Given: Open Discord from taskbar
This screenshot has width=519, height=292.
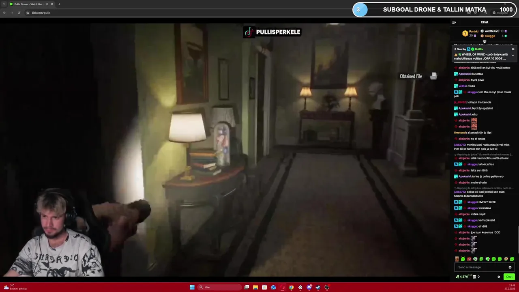Looking at the screenshot, I should pos(309,287).
